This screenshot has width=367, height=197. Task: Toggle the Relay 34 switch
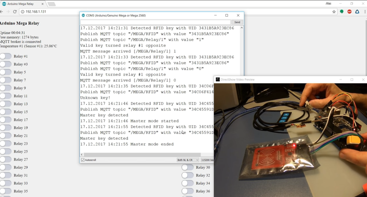click(187, 183)
